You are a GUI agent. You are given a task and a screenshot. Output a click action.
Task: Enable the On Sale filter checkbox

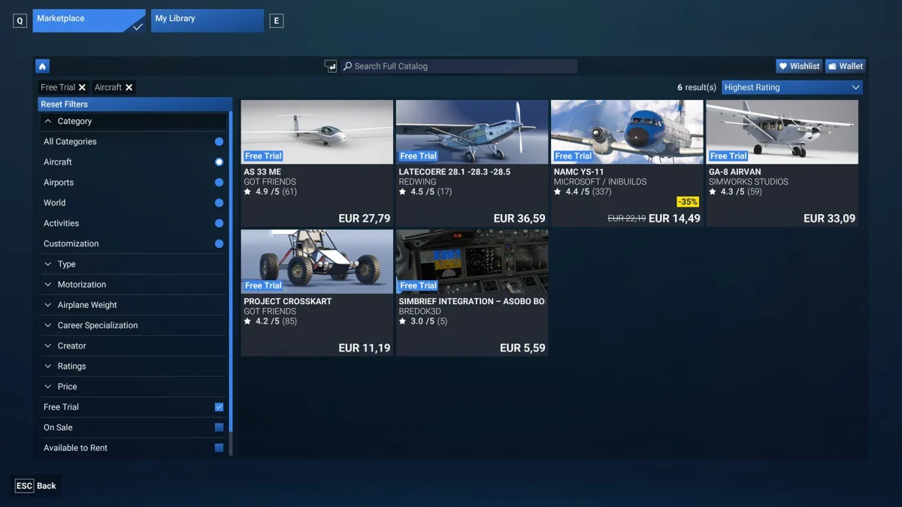coord(219,427)
